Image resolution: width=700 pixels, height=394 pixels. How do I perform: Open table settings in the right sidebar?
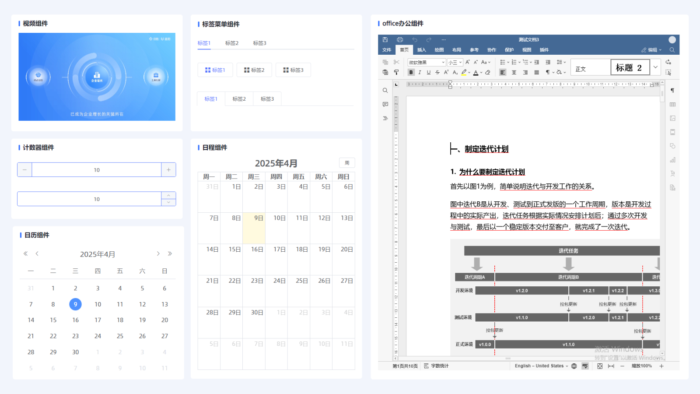click(x=672, y=104)
